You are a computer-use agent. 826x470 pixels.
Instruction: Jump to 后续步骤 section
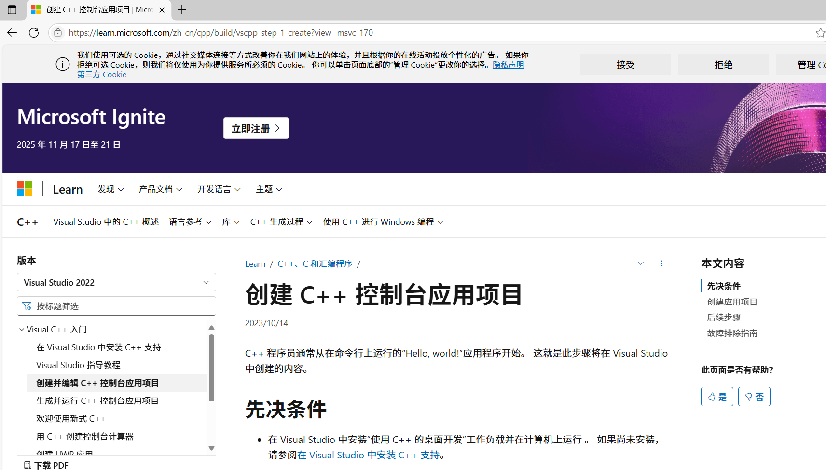click(724, 318)
